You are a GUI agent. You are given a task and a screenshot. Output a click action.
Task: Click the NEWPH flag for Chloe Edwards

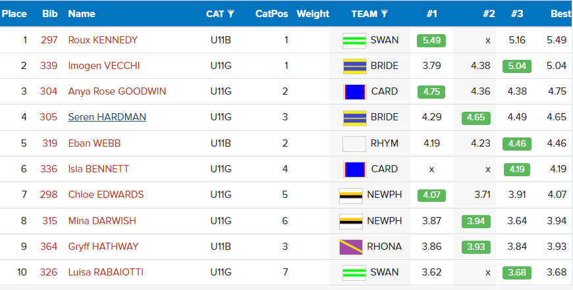351,196
